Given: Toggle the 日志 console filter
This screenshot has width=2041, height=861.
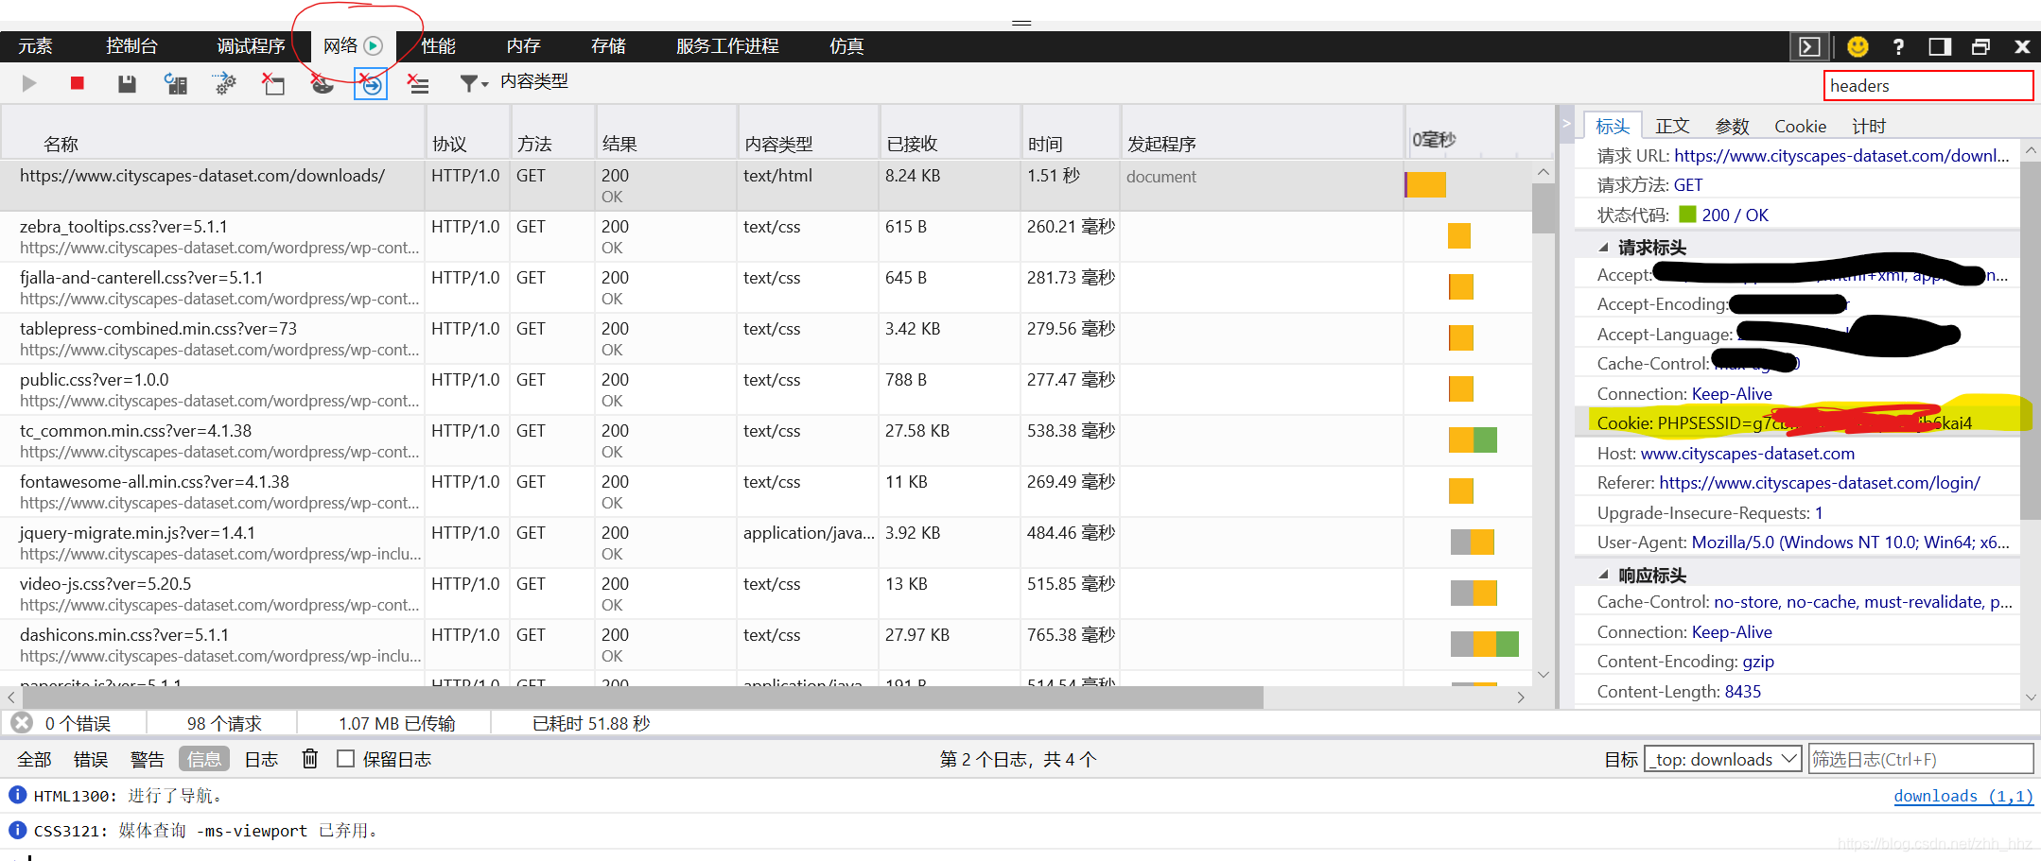Looking at the screenshot, I should 261,760.
